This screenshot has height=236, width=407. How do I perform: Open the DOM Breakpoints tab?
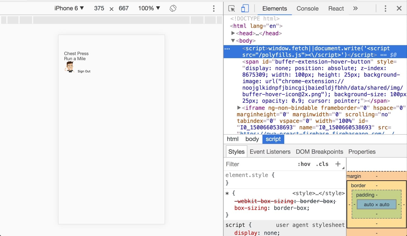(x=319, y=152)
